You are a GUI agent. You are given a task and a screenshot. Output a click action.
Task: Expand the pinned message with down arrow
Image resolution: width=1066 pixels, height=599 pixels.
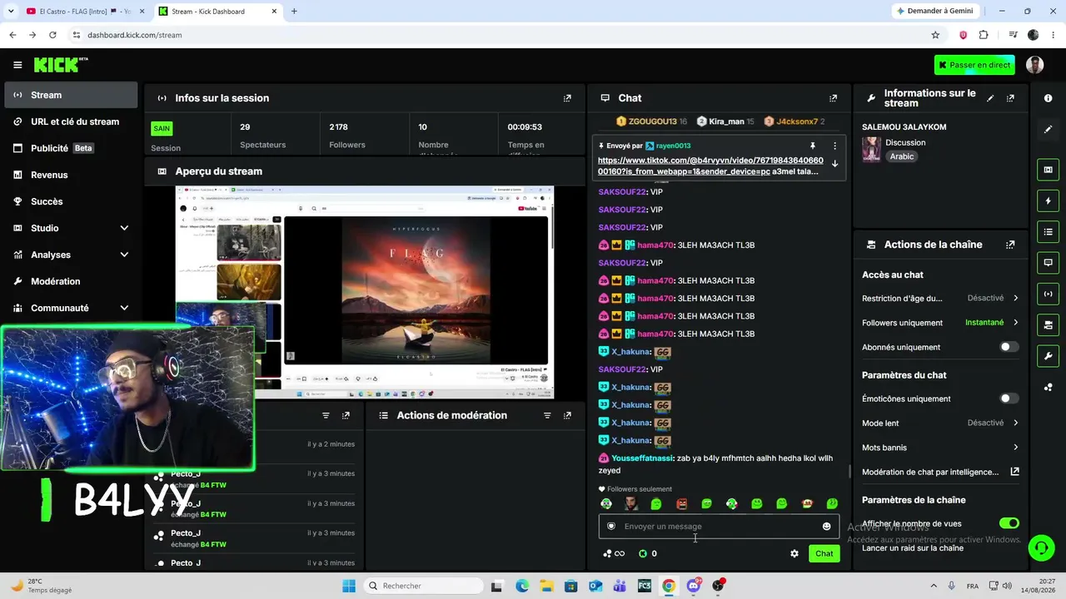coord(834,164)
